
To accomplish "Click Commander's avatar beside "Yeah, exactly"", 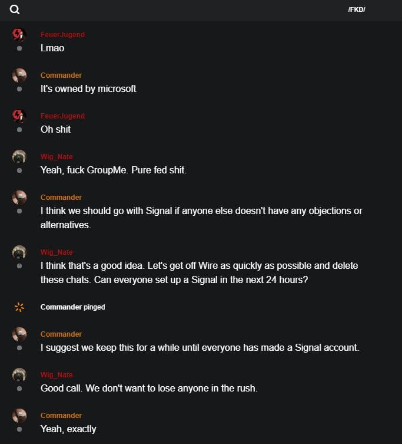I will pos(19,416).
